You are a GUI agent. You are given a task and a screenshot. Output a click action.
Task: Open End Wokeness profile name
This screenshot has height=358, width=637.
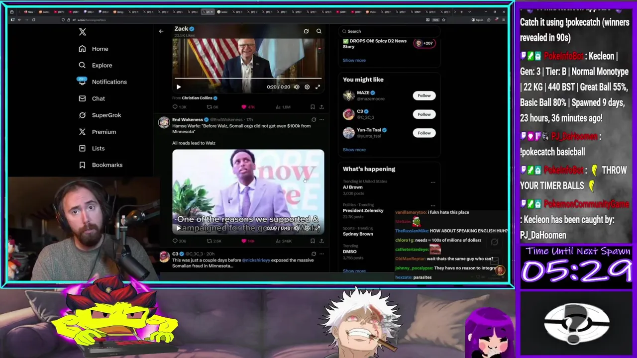[187, 120]
